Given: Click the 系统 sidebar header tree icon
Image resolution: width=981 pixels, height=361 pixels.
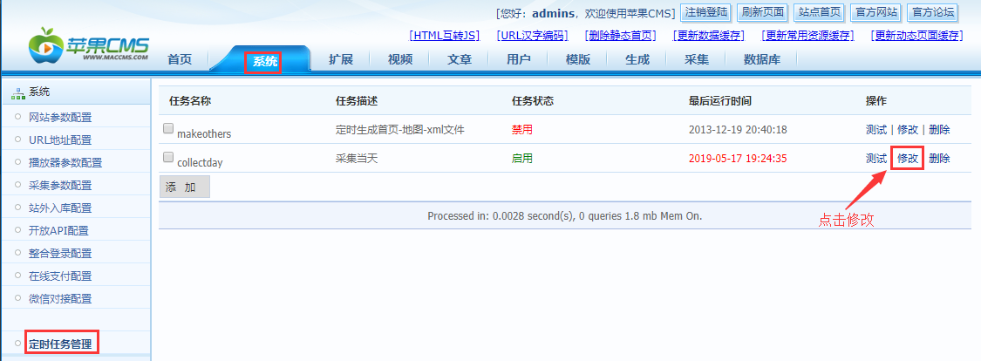Looking at the screenshot, I should (x=18, y=92).
